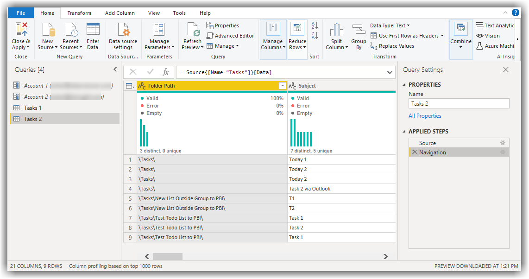Select the Account 1 query
Screen dimensions: 529x279
65,85
